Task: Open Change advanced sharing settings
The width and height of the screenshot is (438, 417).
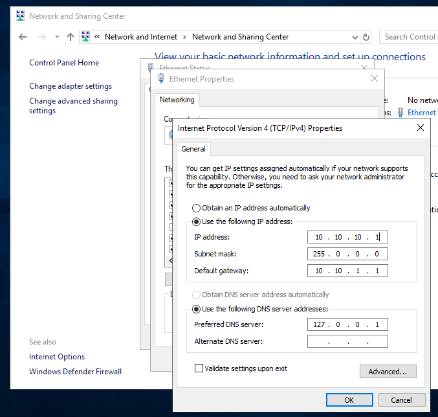Action: (74, 106)
